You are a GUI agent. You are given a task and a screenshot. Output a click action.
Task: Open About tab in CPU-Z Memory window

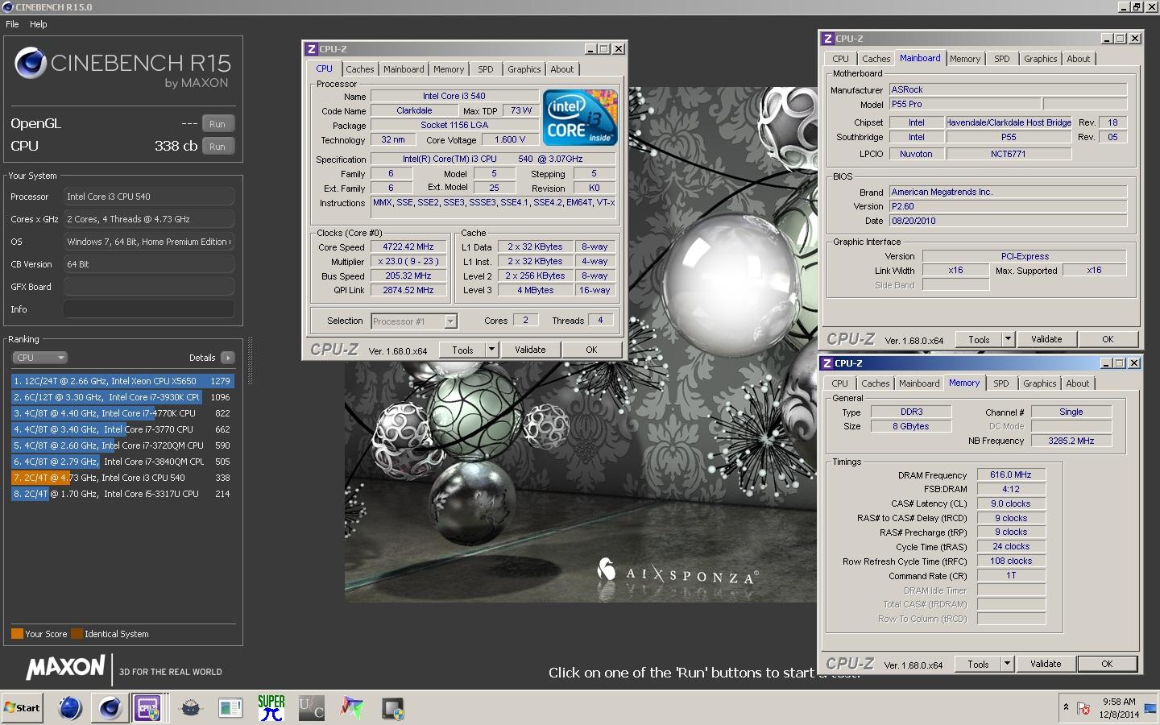[1078, 383]
